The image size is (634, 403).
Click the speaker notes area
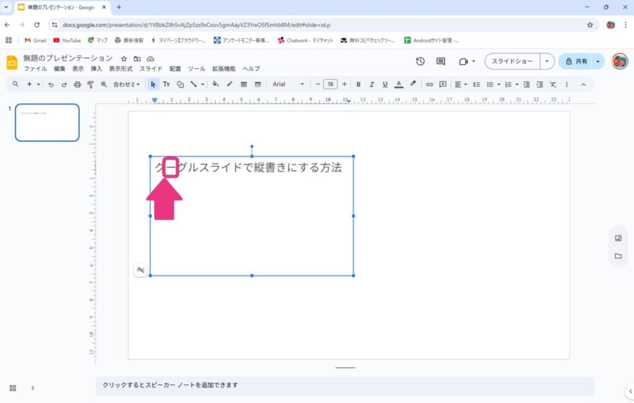tap(345, 385)
